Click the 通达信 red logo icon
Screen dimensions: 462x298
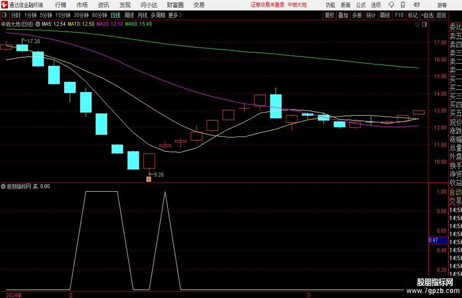[5, 5]
